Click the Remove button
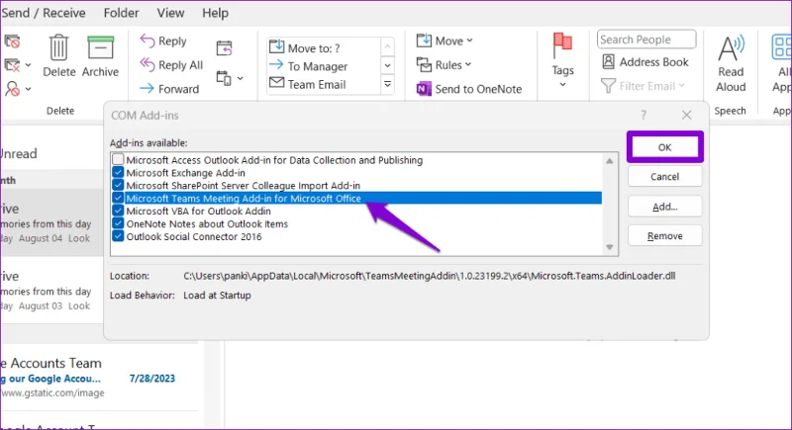 pyautogui.click(x=664, y=235)
